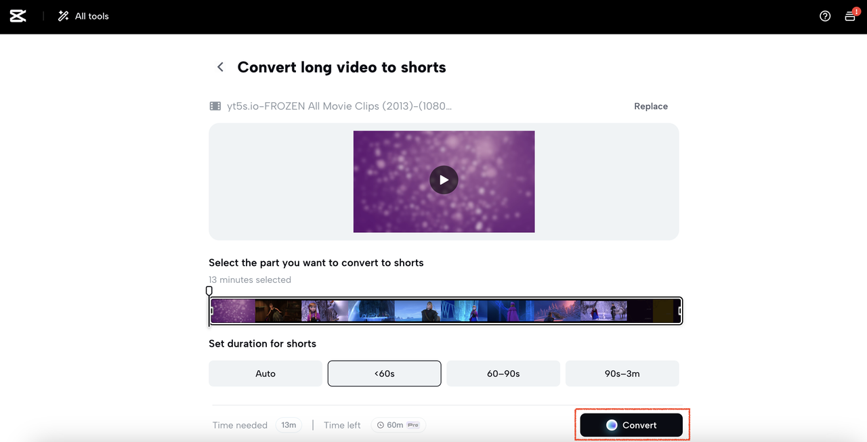
Task: Click the 'Convert long video to shorts' heading
Action: pyautogui.click(x=341, y=67)
